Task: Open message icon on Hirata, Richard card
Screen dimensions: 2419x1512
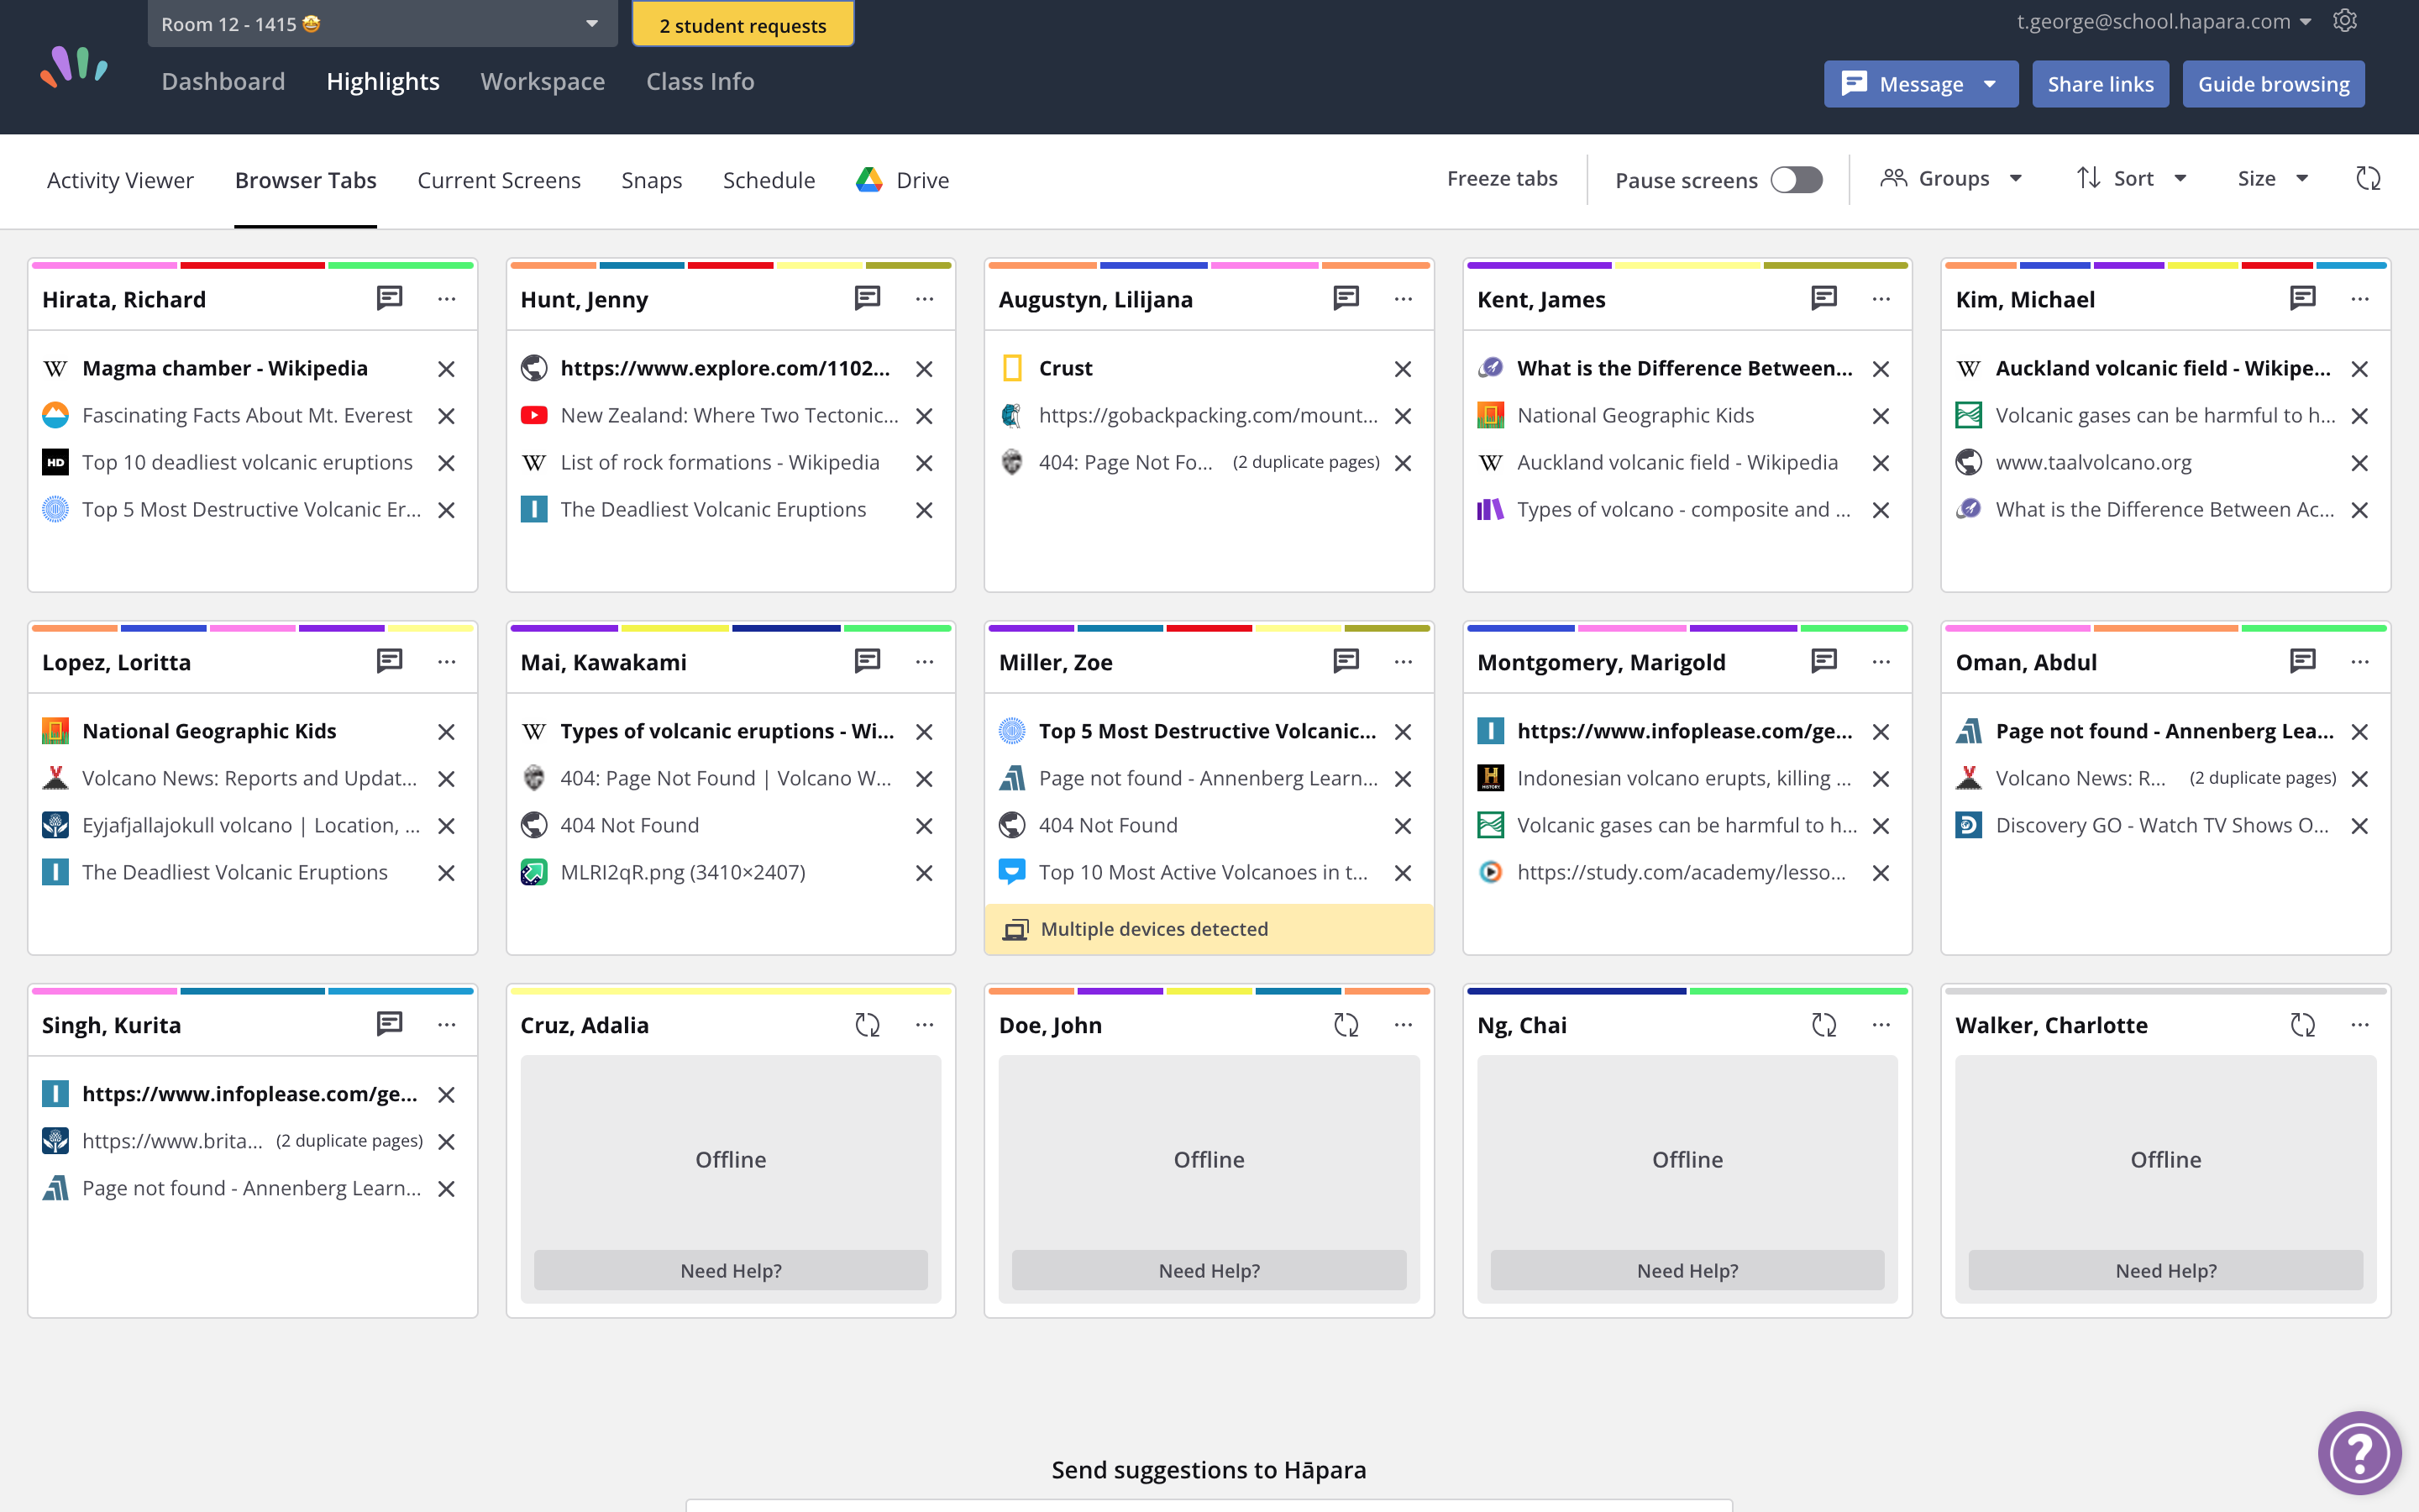Action: coord(389,298)
